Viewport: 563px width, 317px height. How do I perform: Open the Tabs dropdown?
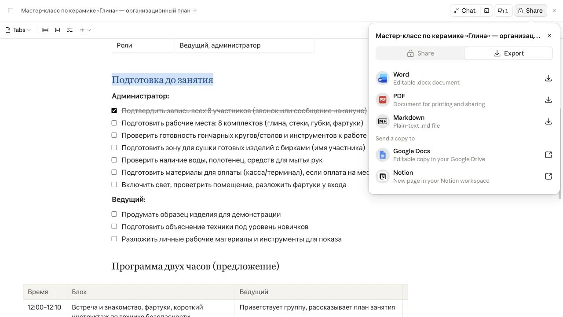pos(18,30)
